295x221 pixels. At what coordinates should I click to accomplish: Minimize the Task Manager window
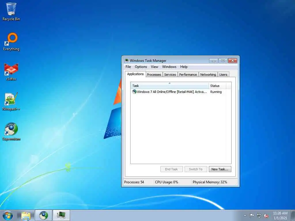click(x=213, y=61)
